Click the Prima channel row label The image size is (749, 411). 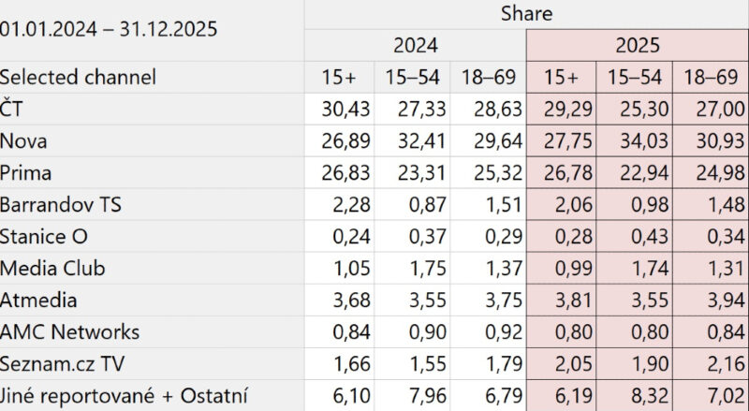click(26, 172)
